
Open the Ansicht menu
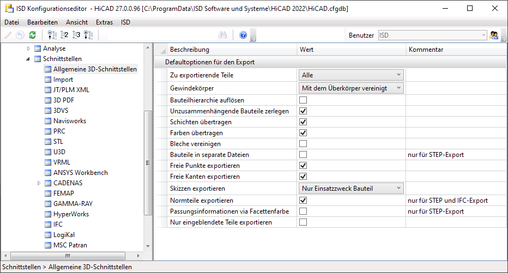tap(77, 22)
